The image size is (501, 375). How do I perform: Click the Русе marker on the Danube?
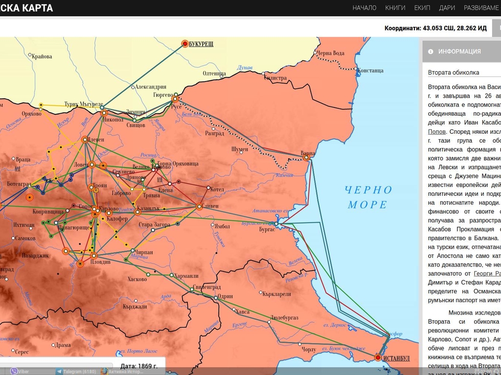(175, 99)
